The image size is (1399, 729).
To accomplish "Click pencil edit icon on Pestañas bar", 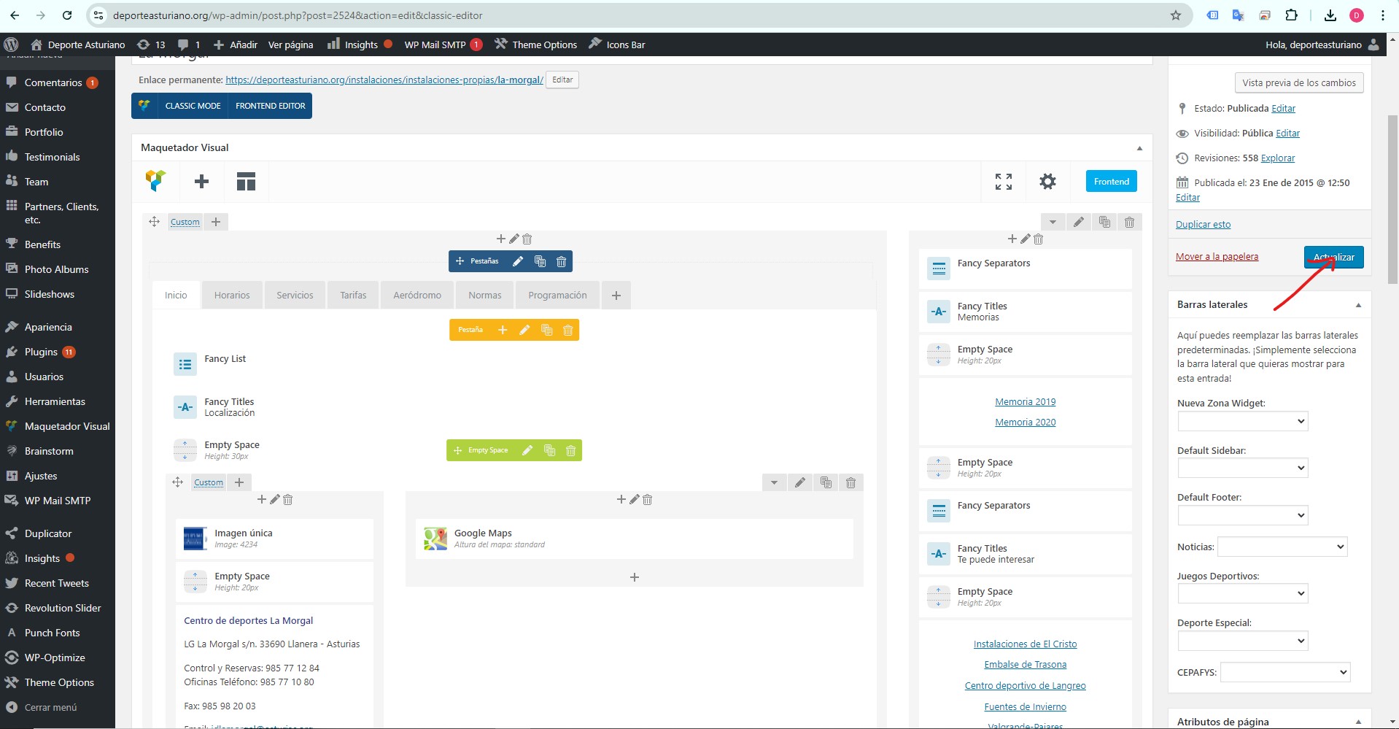I will tap(518, 261).
